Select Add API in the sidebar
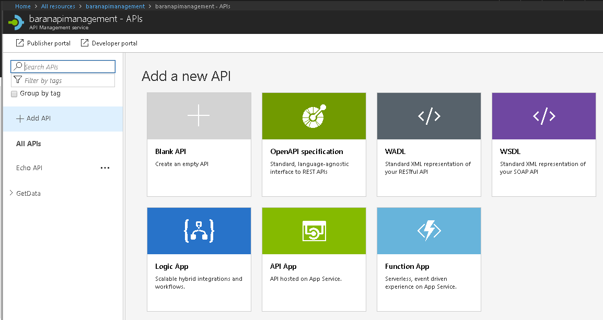This screenshot has width=603, height=320. pyautogui.click(x=63, y=118)
